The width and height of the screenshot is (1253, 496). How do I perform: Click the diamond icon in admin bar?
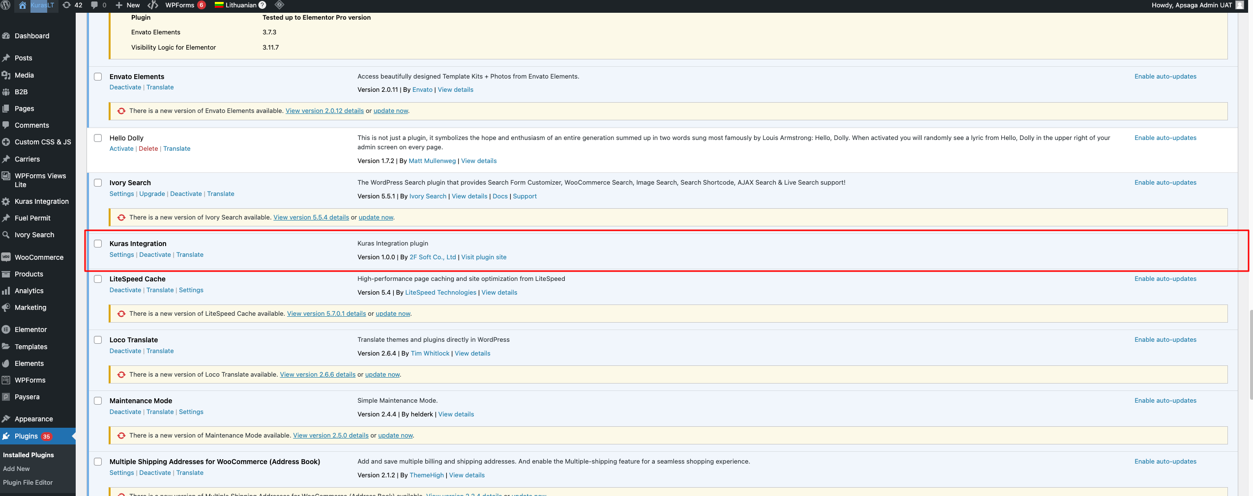coord(280,5)
